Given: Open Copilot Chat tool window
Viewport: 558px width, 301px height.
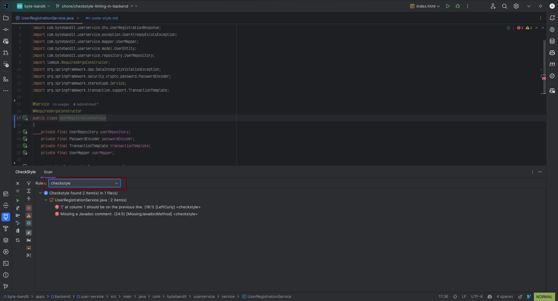Looking at the screenshot, I should (552, 91).
